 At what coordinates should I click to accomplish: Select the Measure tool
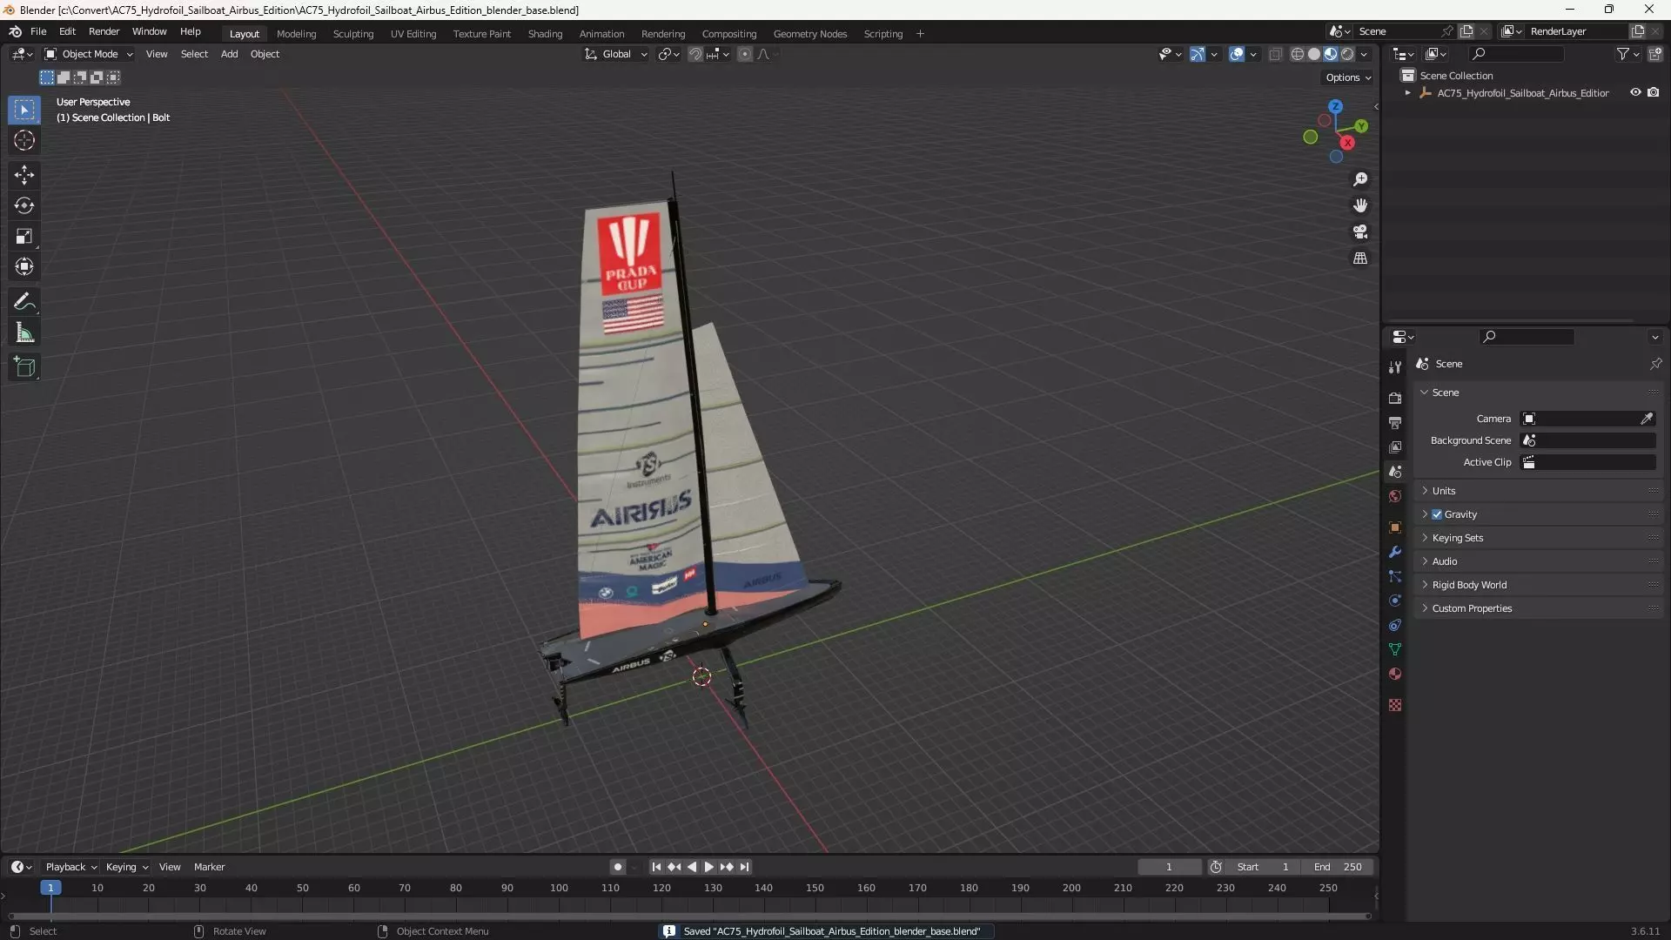click(24, 332)
